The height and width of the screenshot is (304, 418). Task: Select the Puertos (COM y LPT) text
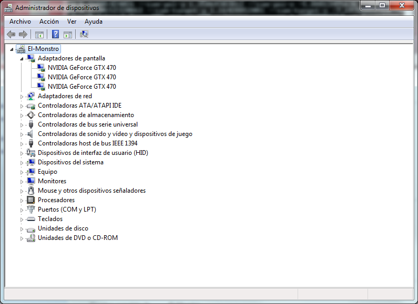click(x=67, y=209)
